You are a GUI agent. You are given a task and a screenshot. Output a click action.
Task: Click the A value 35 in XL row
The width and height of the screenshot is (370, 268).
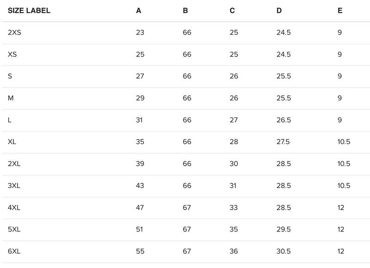click(x=141, y=142)
